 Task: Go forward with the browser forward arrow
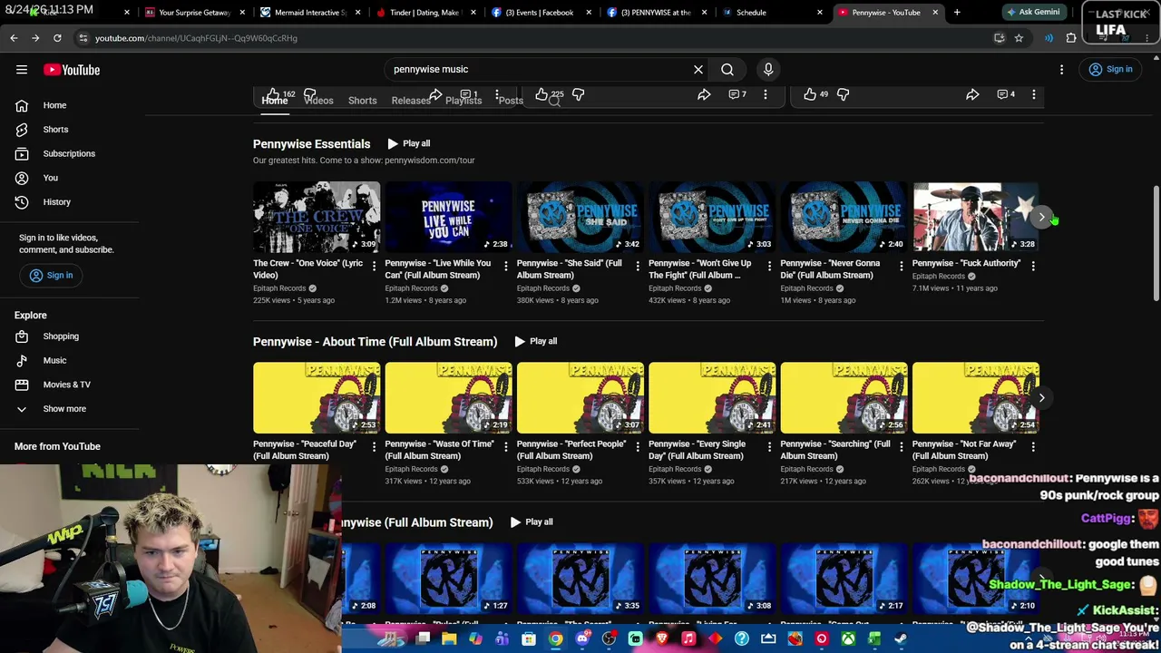(35, 38)
